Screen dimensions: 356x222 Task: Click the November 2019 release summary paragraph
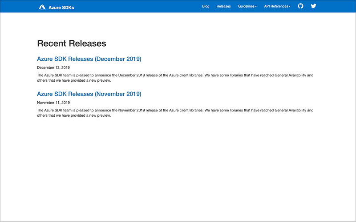tap(175, 113)
